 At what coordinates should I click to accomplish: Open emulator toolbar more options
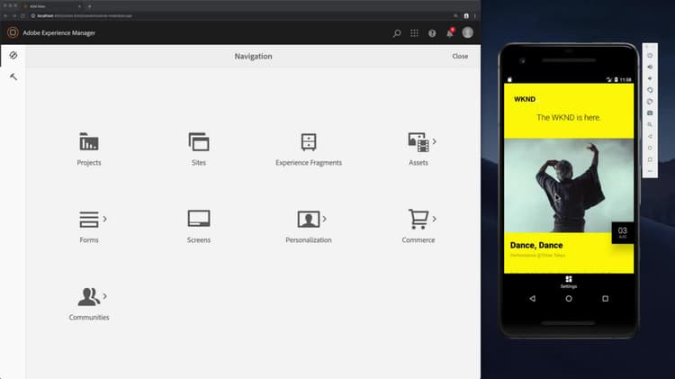pyautogui.click(x=650, y=171)
